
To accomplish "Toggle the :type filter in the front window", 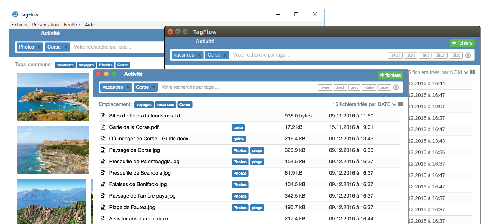I will tap(325, 87).
